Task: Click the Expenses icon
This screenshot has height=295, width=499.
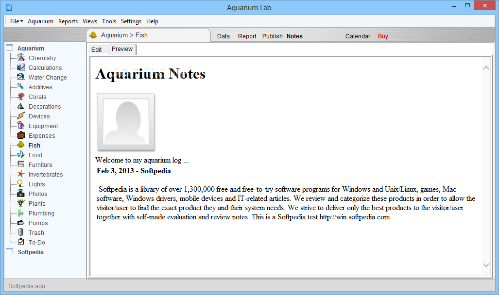Action: [21, 135]
